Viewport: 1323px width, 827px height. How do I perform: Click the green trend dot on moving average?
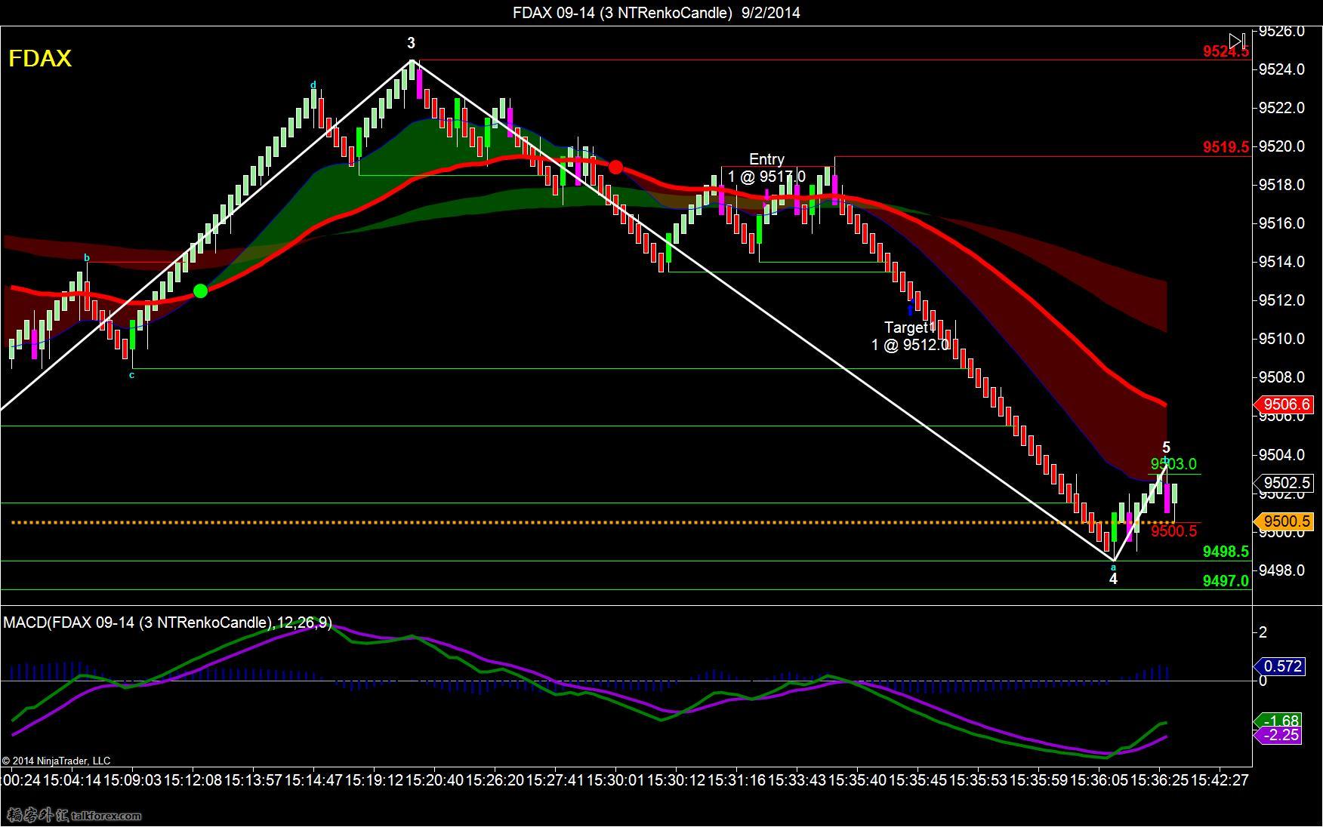pyautogui.click(x=200, y=291)
